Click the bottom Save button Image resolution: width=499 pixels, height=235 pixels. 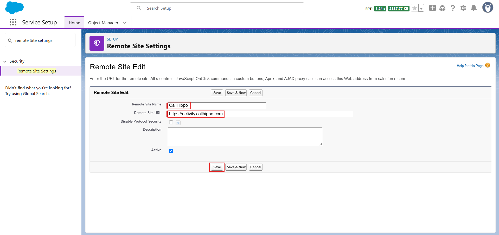[x=217, y=167]
